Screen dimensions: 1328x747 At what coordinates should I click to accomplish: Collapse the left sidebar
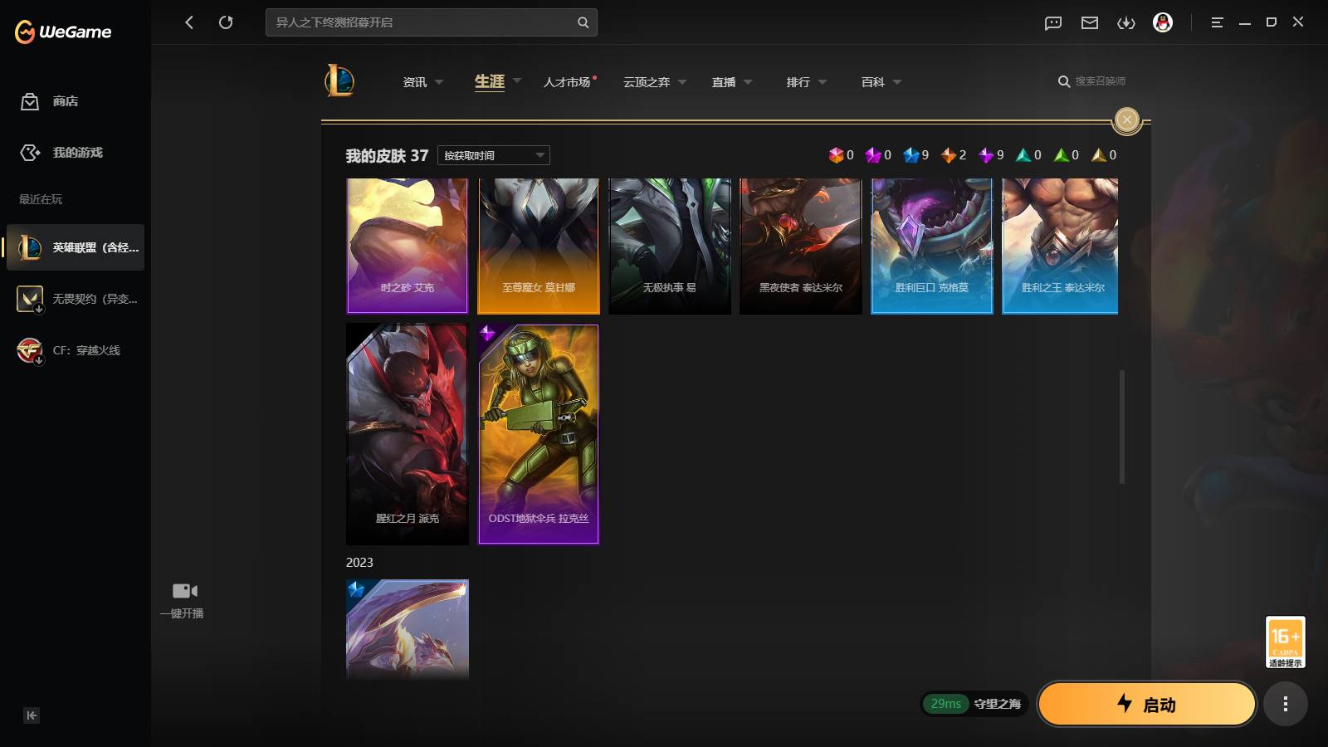(32, 715)
